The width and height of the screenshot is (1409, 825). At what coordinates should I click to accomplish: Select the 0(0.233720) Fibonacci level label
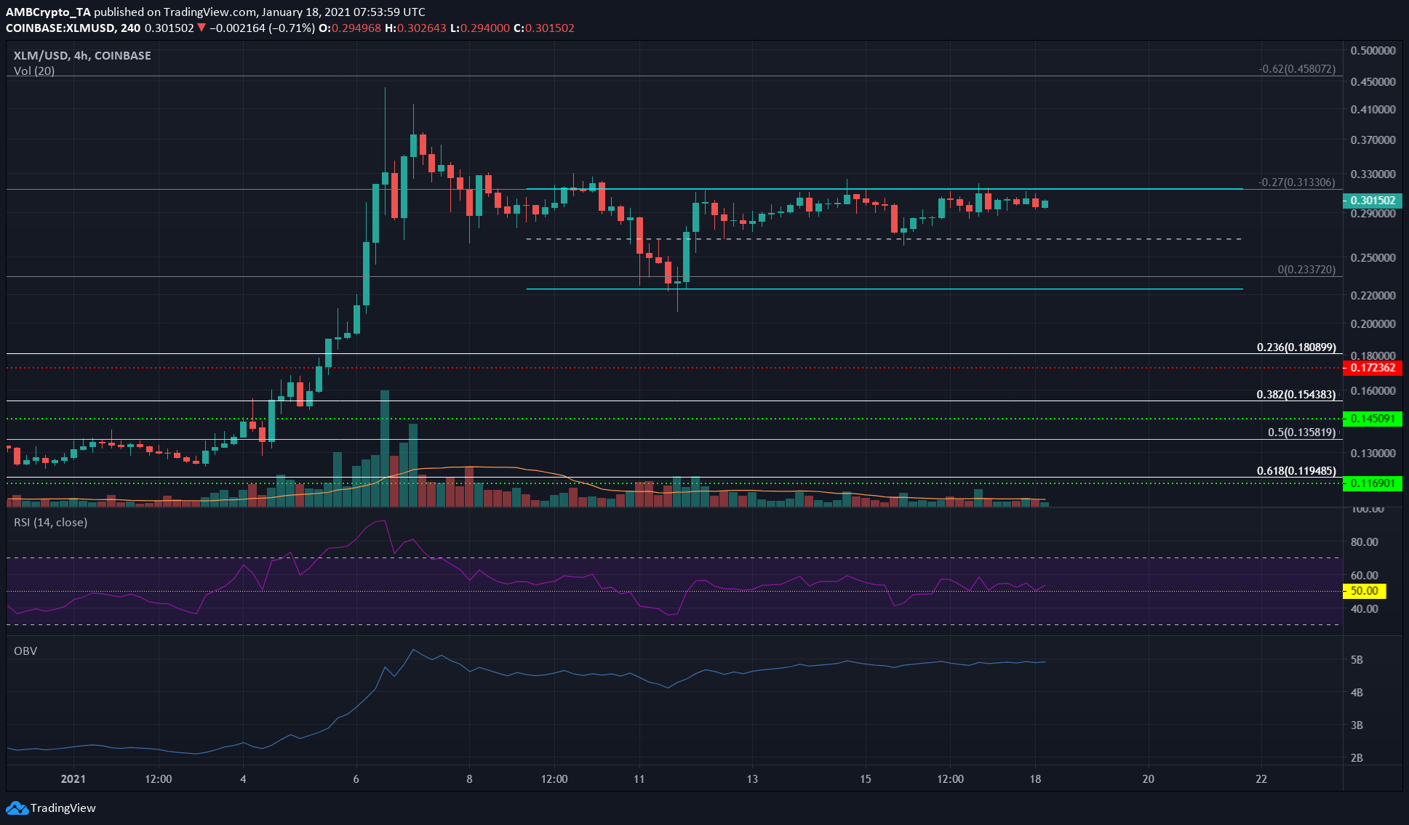click(x=1306, y=270)
